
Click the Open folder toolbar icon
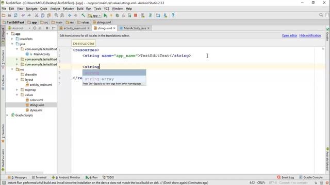pos(4,15)
